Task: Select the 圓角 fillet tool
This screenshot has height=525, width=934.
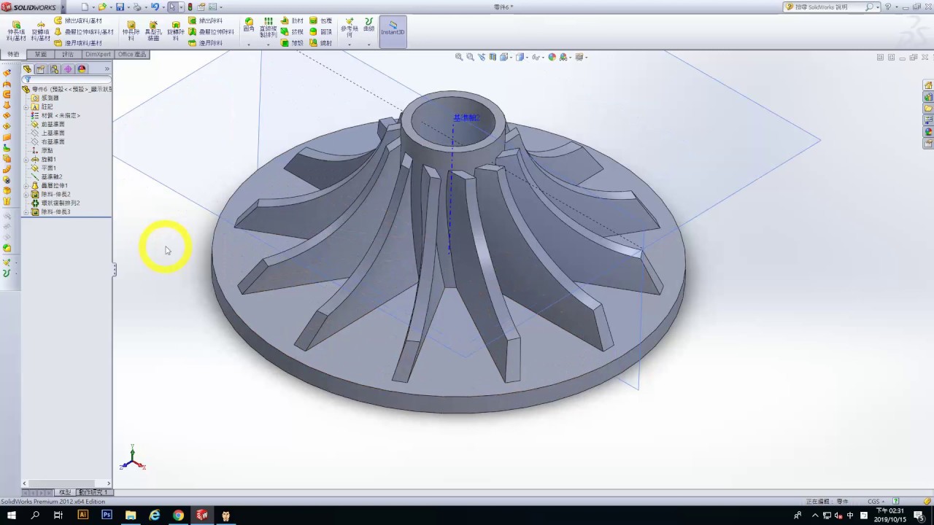Action: tap(249, 26)
